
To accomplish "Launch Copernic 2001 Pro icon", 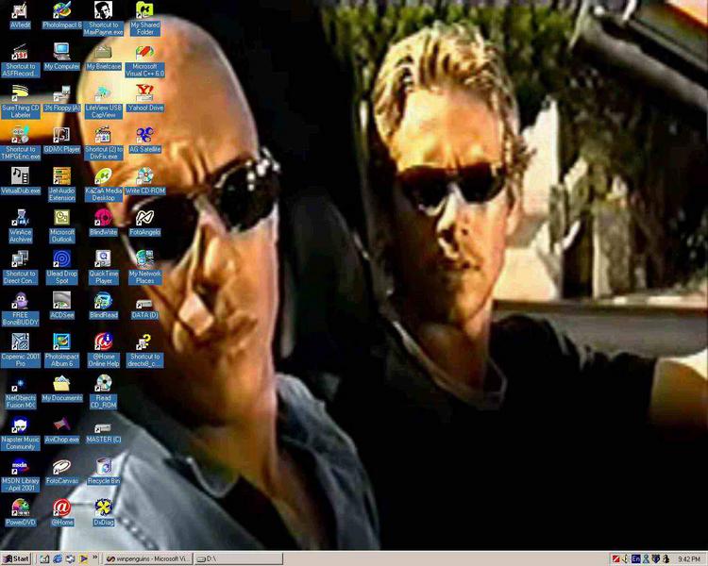I will point(20,351).
